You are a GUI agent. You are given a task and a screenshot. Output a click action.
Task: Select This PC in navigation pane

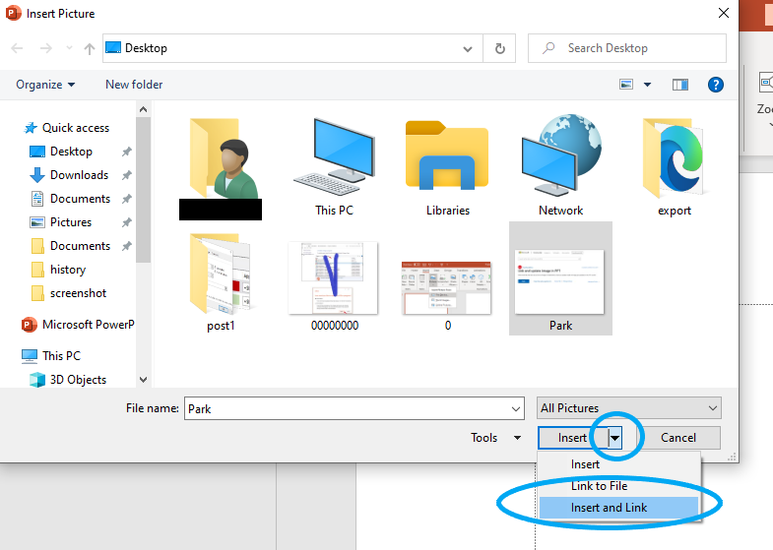coord(51,355)
